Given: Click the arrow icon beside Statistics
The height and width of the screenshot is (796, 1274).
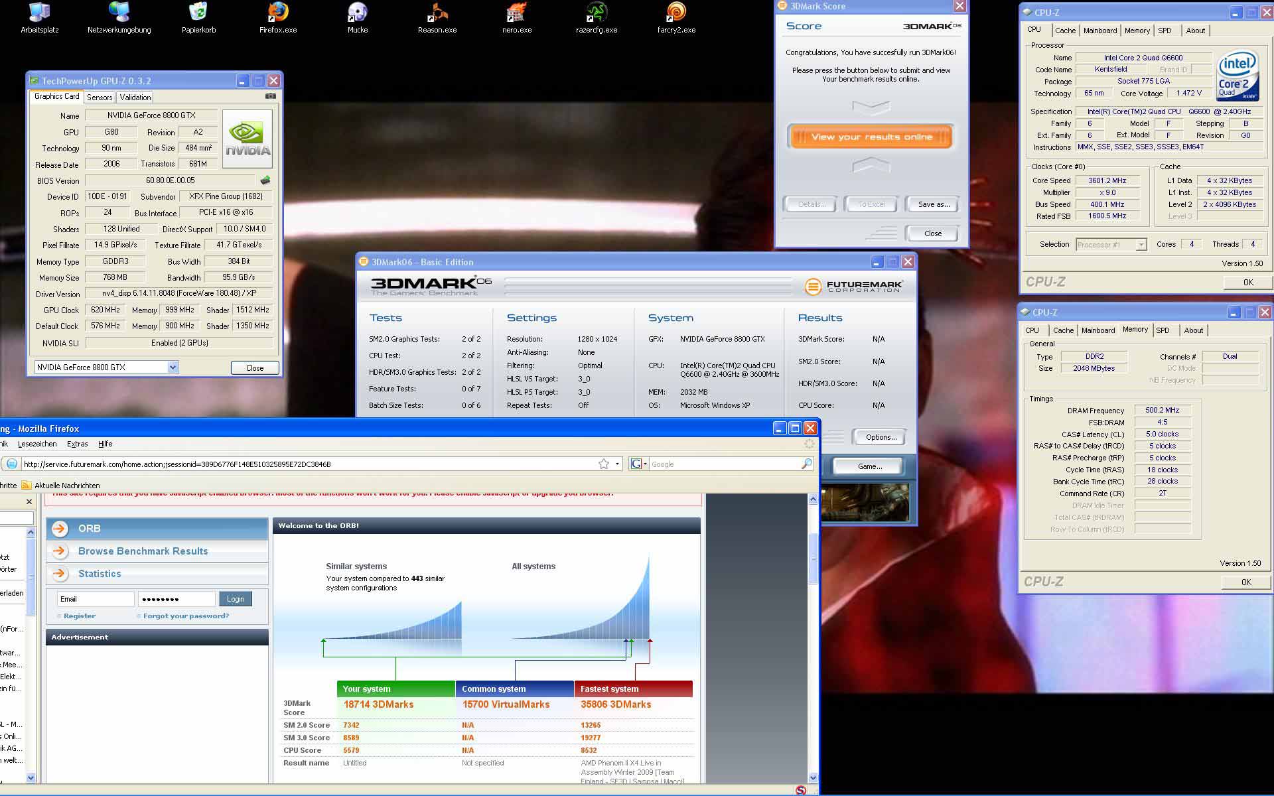Looking at the screenshot, I should pyautogui.click(x=60, y=574).
